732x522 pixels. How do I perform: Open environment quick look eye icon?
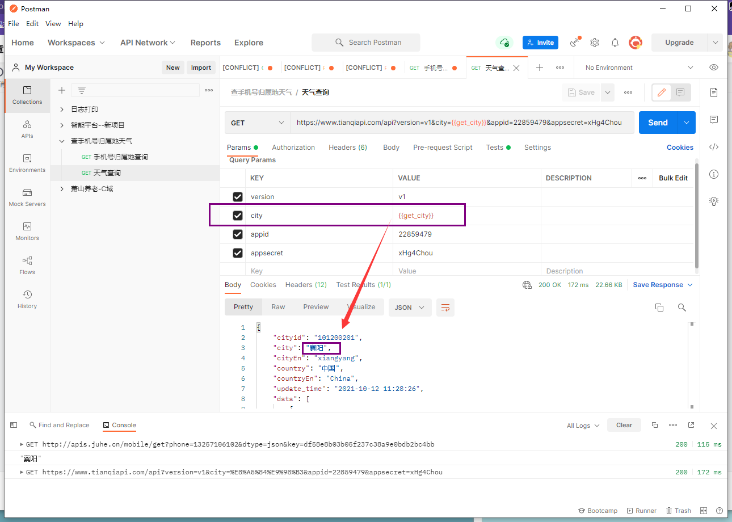pyautogui.click(x=714, y=68)
